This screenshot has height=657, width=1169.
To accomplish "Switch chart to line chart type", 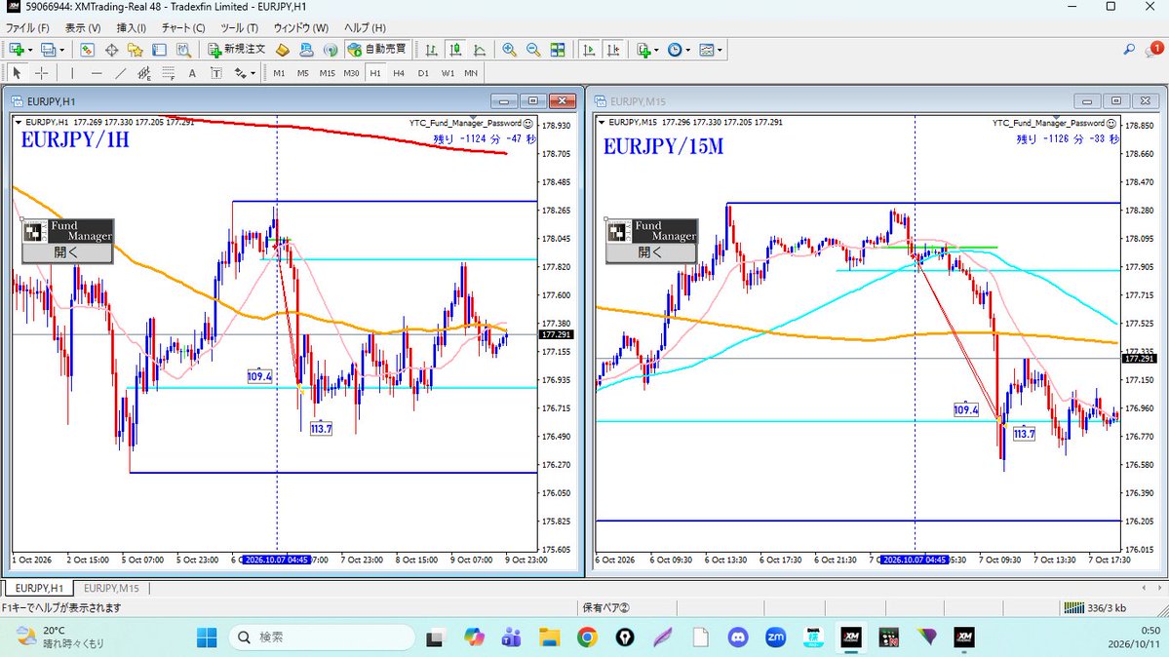I will pos(480,50).
